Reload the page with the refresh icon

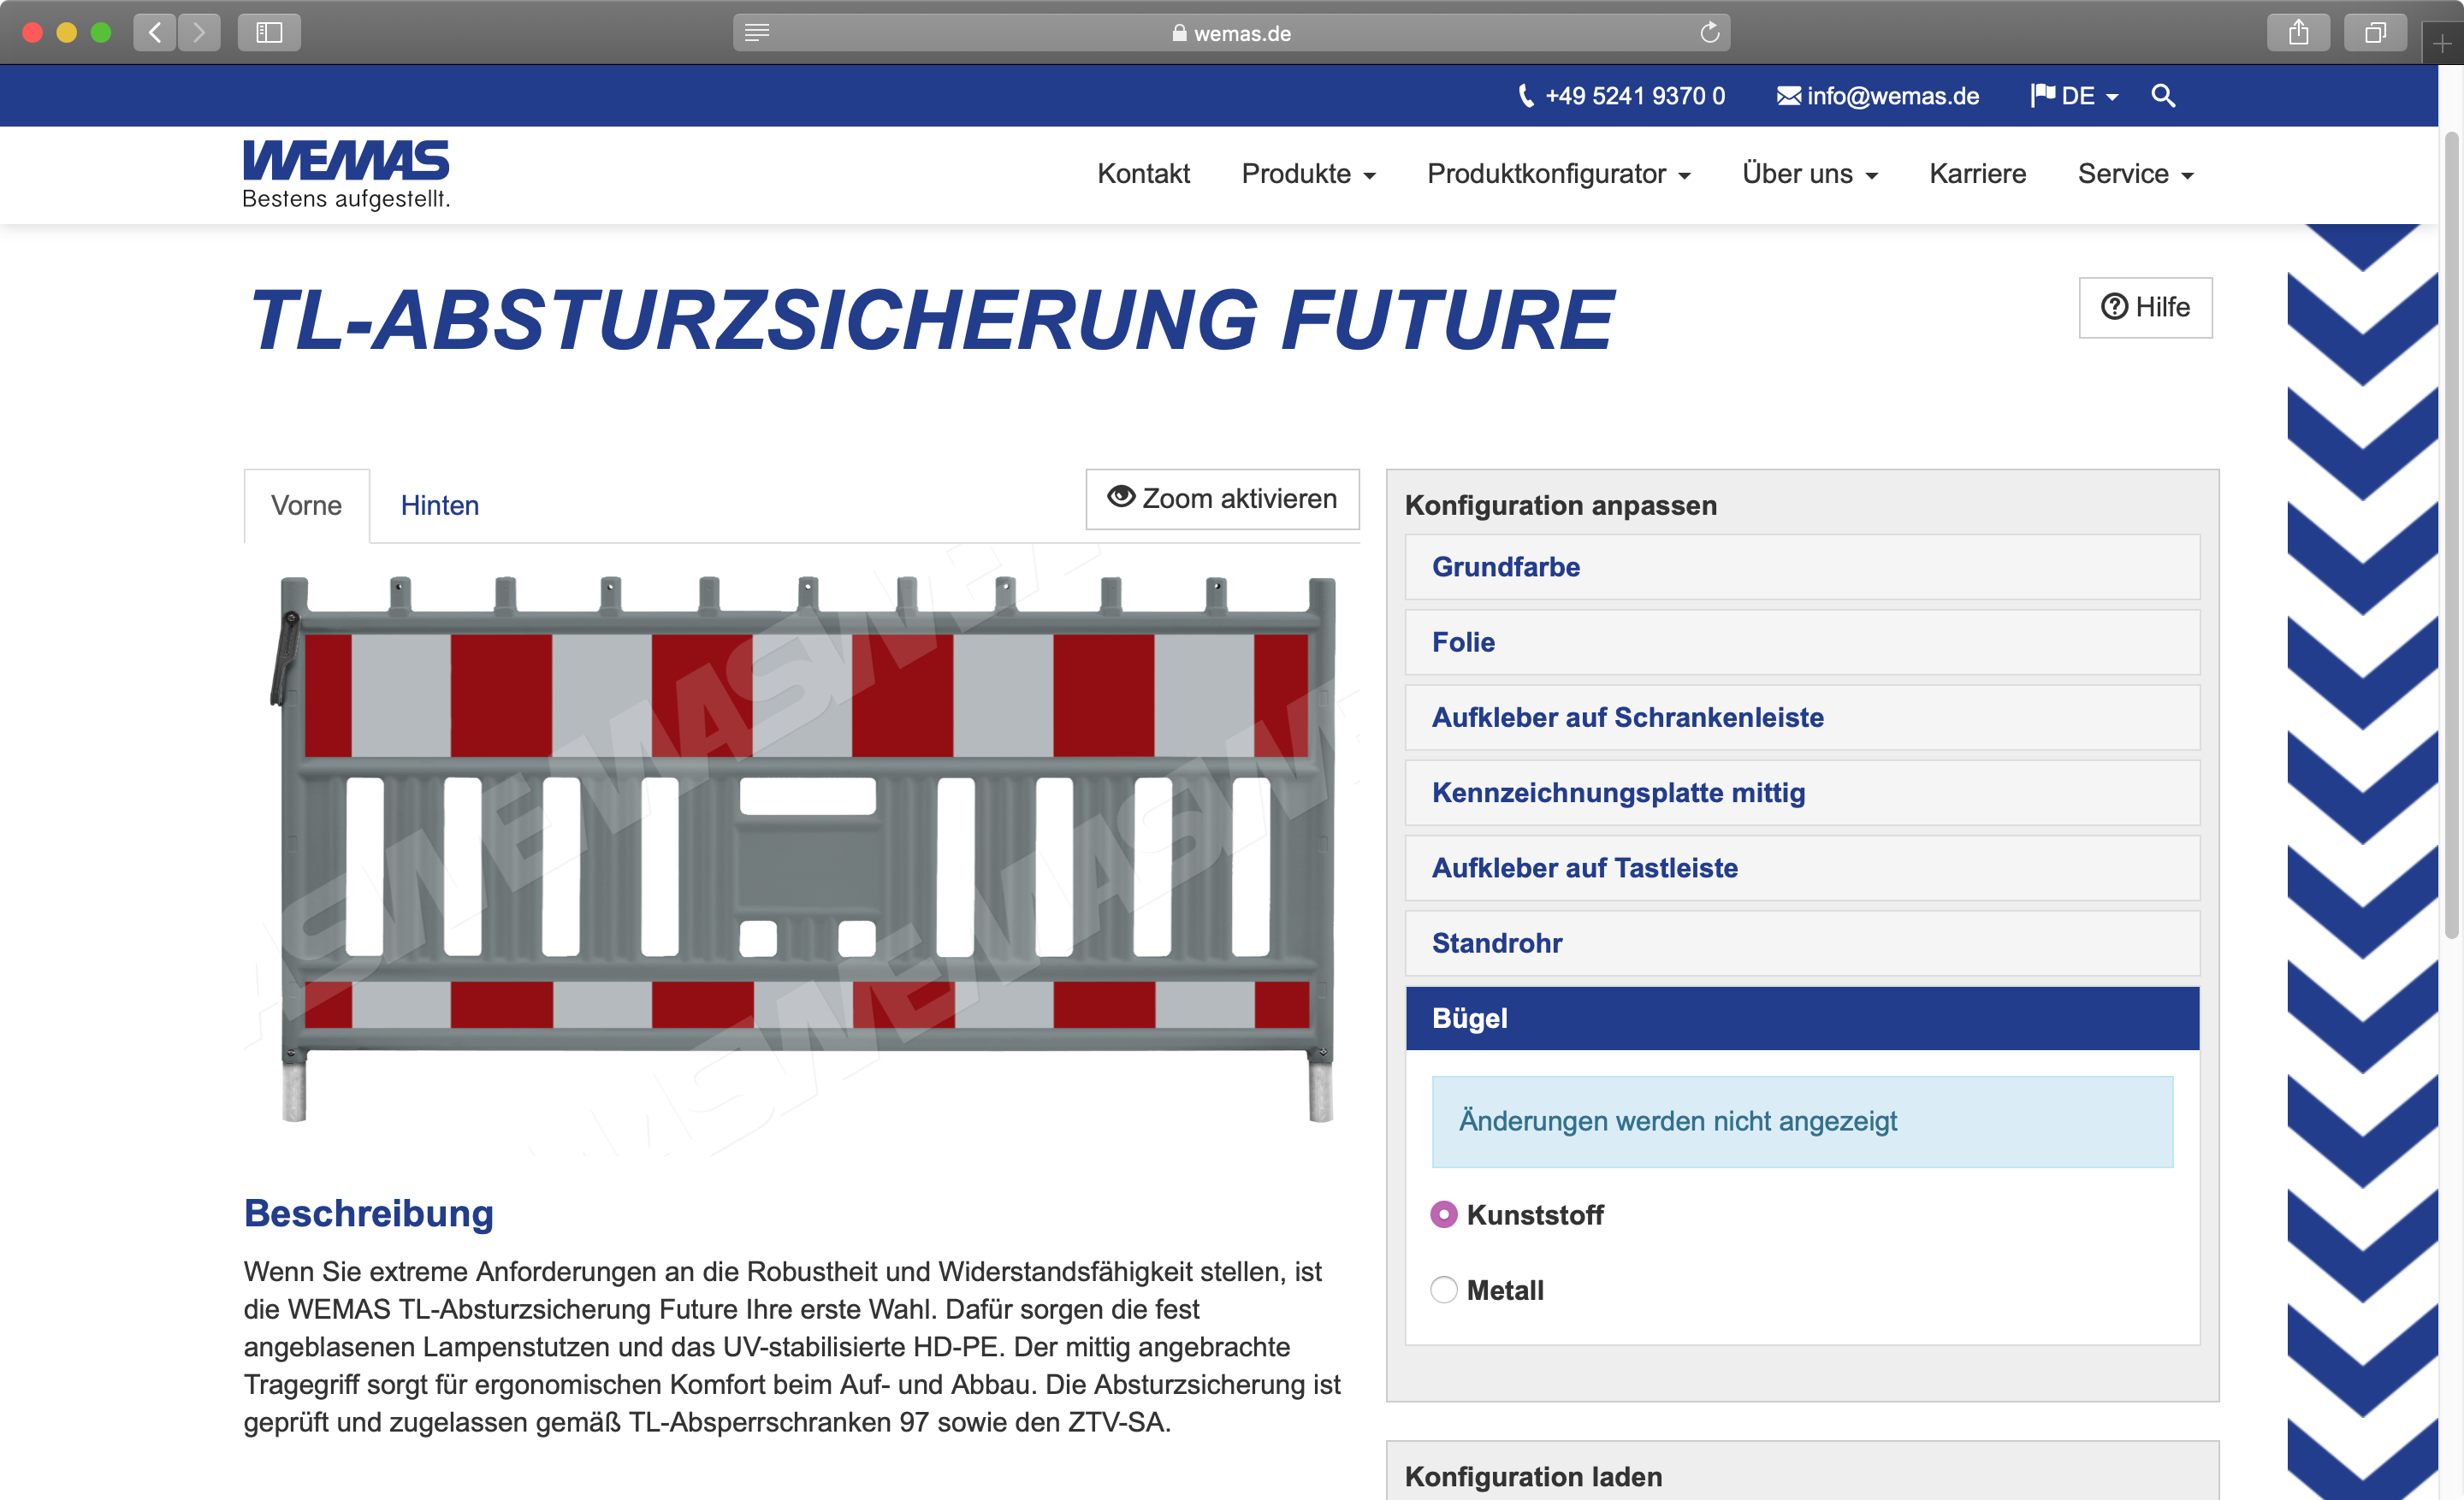[1709, 33]
